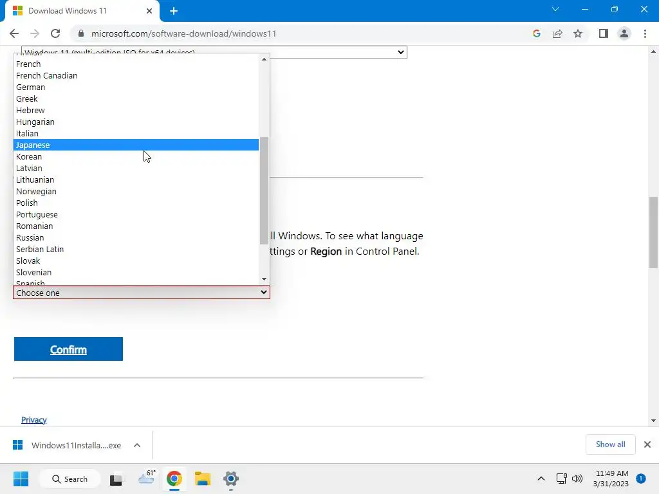Open taskbar Search box

click(70, 479)
